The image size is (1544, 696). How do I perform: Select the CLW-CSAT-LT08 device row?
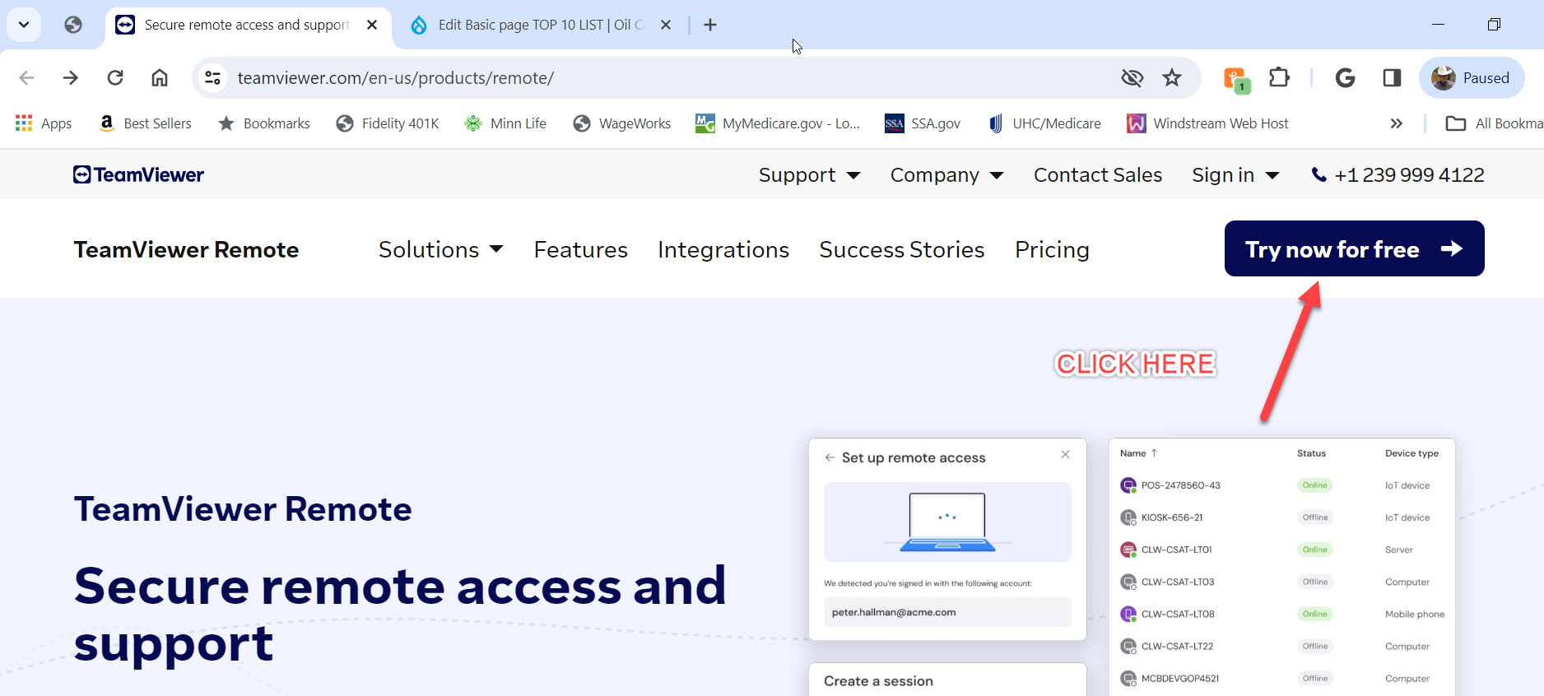[x=1282, y=614]
